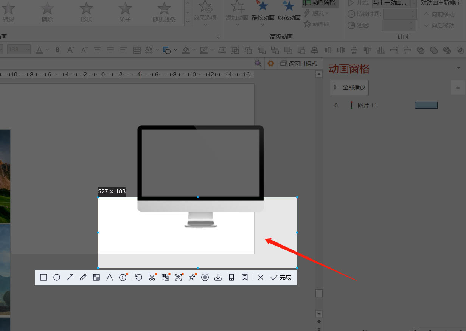Pick the arrow drawing tool
The height and width of the screenshot is (331, 466).
click(x=70, y=278)
